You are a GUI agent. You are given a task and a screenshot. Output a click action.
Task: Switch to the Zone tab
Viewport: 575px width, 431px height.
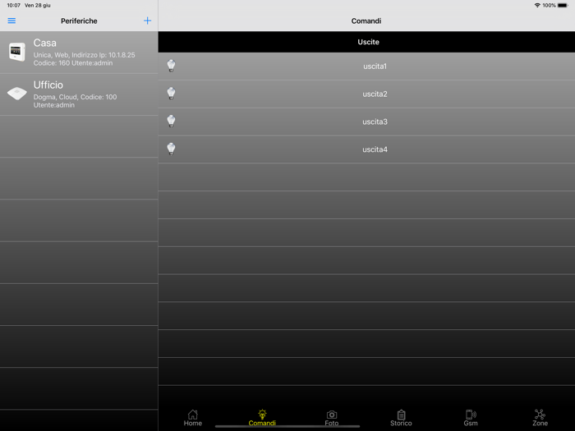pos(540,418)
